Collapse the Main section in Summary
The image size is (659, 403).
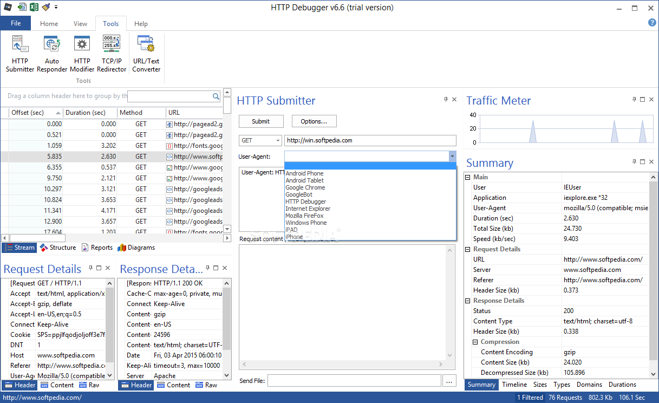click(x=468, y=177)
